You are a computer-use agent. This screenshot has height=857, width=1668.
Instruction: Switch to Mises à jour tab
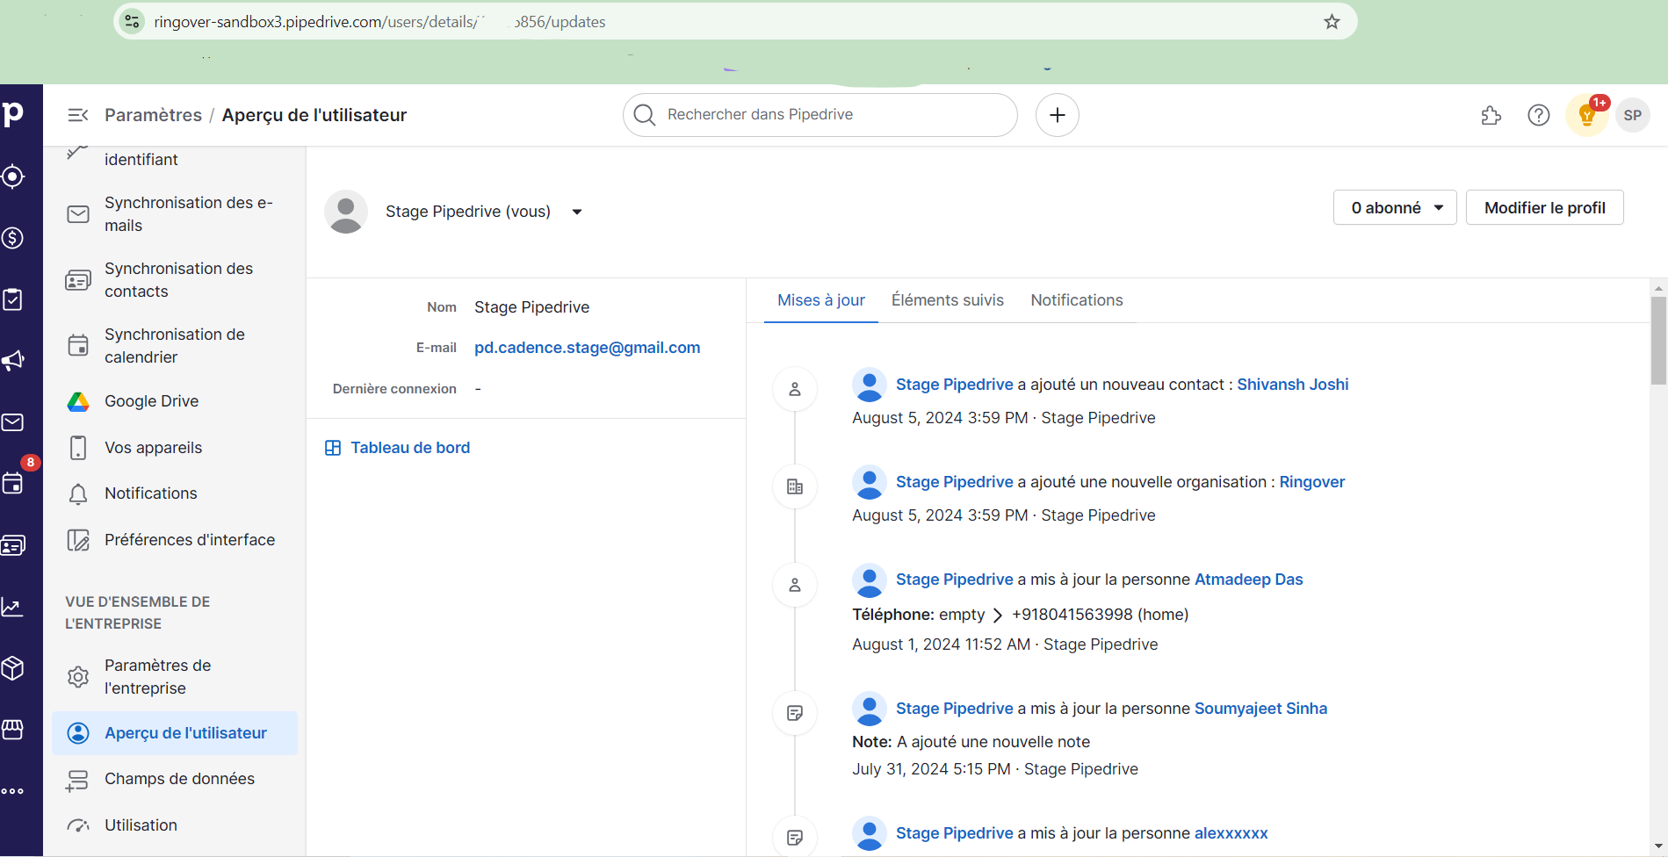click(x=821, y=300)
